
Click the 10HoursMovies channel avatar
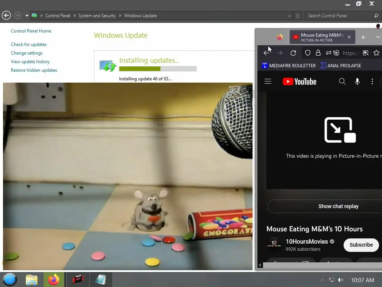tap(274, 244)
